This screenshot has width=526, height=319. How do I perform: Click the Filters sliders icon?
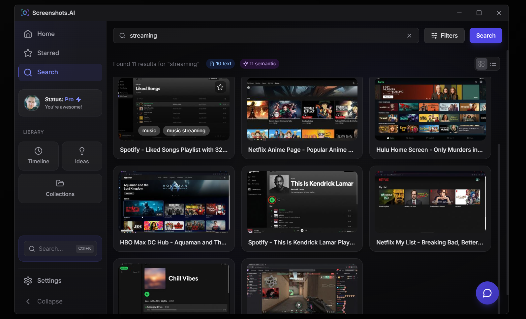(434, 36)
